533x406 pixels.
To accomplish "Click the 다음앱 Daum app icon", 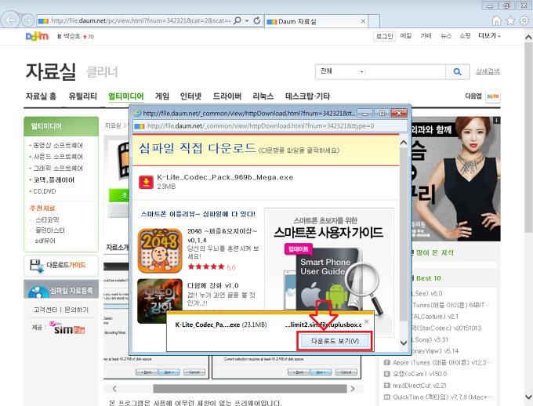I will pos(493,96).
